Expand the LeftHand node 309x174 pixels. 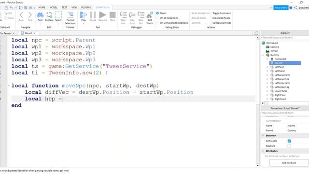pos(267,71)
